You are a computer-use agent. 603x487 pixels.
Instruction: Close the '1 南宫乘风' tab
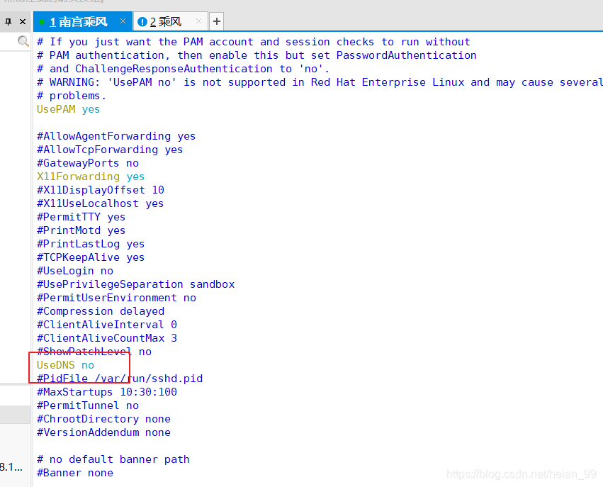pyautogui.click(x=123, y=21)
